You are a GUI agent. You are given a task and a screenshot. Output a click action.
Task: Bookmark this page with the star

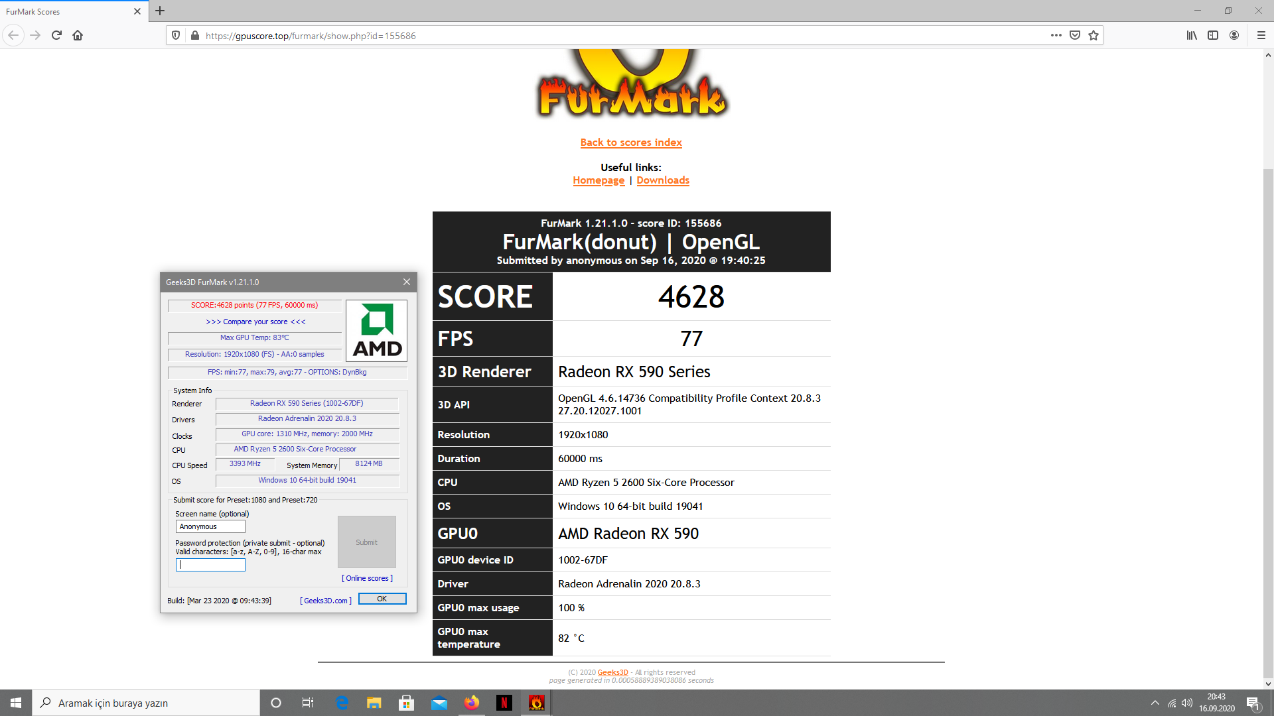(x=1094, y=35)
